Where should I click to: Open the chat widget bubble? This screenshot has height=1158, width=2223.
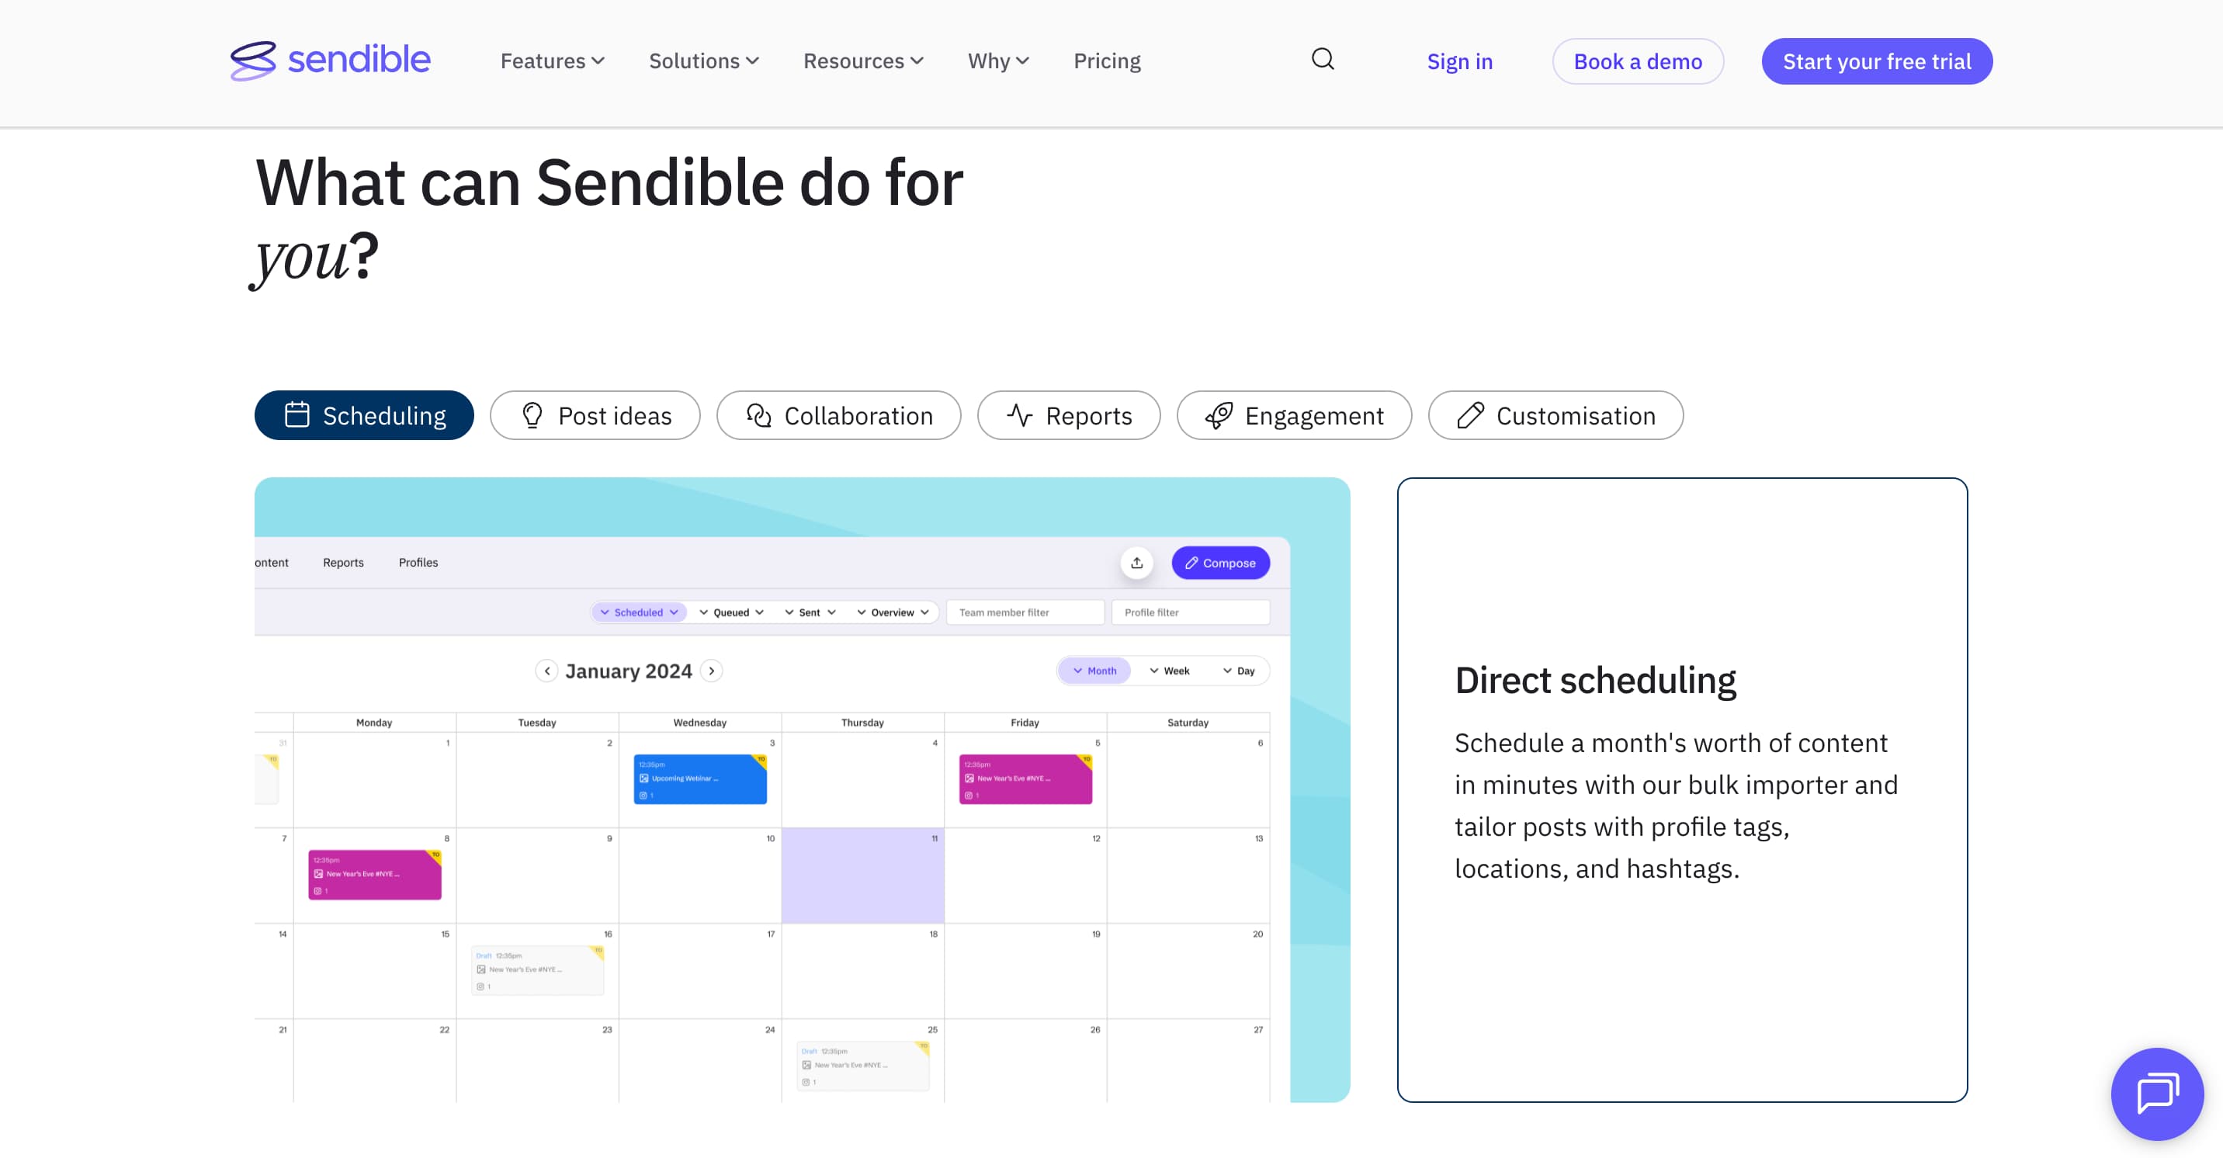tap(2158, 1094)
